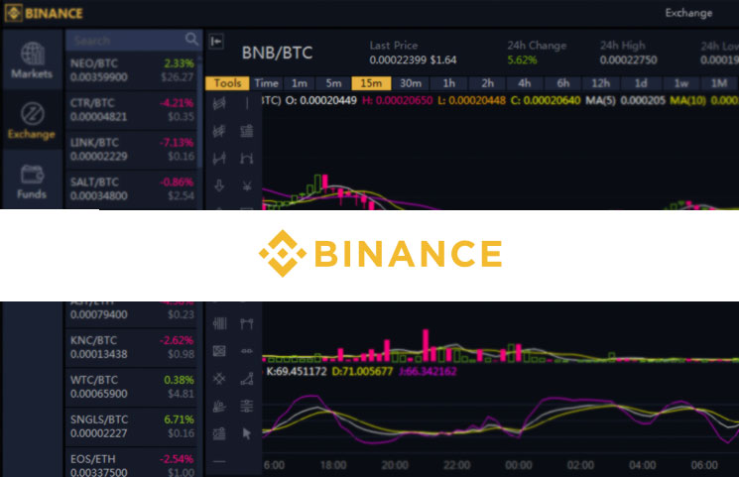Select the arch-shaped drawing tool
The image size is (739, 477).
pyautogui.click(x=246, y=158)
